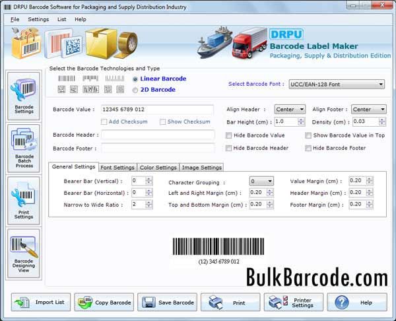Click into the Barcode Value field
The image size is (396, 321).
(157, 110)
